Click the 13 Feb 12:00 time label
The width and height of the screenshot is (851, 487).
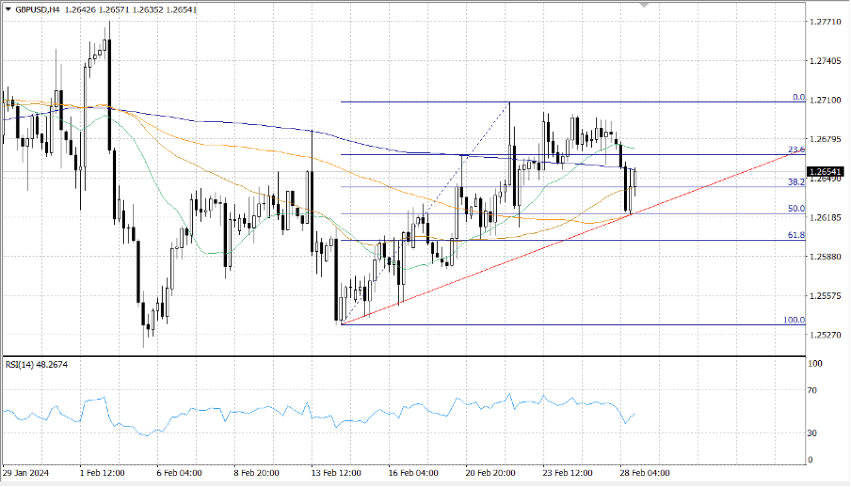[x=336, y=473]
